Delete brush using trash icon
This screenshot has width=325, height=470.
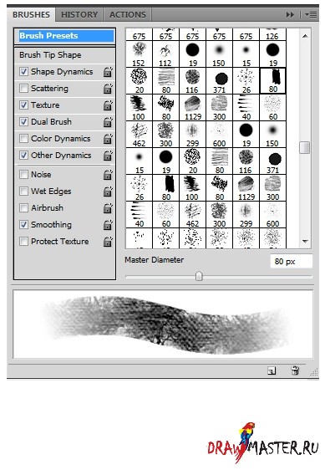(295, 370)
